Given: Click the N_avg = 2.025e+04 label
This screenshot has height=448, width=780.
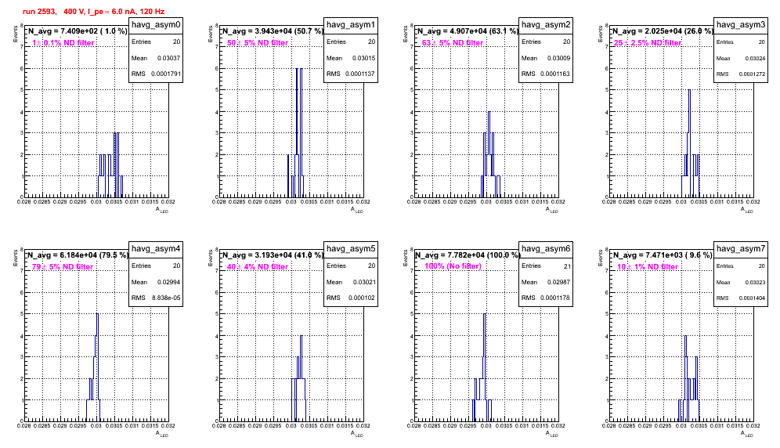Looking at the screenshot, I should pos(662,31).
